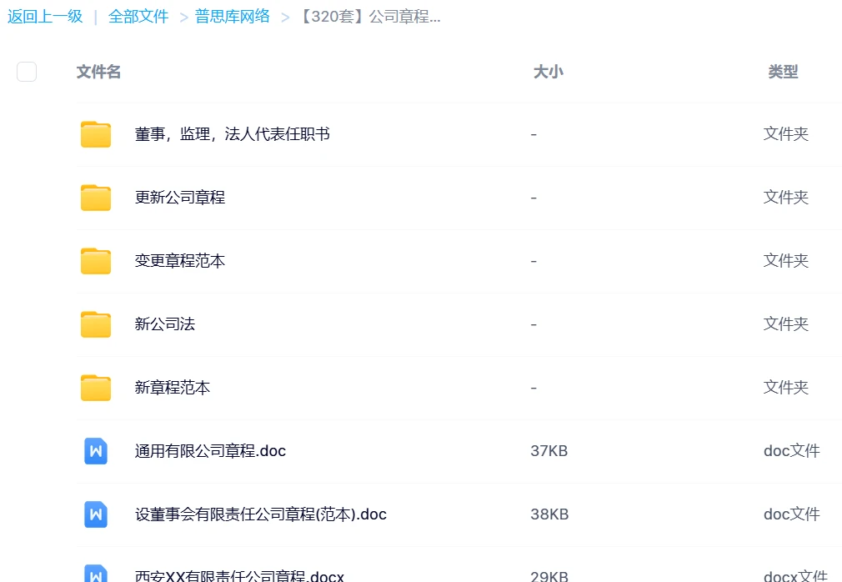This screenshot has height=582, width=842.
Task: Open 全部文件 breadcrumb link
Action: (x=138, y=17)
